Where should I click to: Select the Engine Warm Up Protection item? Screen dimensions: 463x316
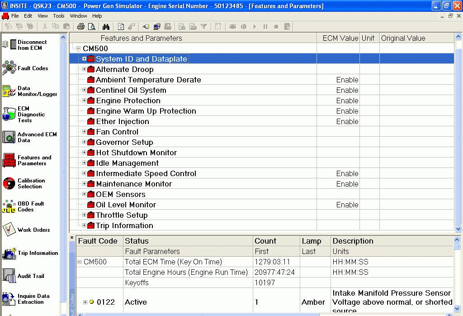[146, 111]
